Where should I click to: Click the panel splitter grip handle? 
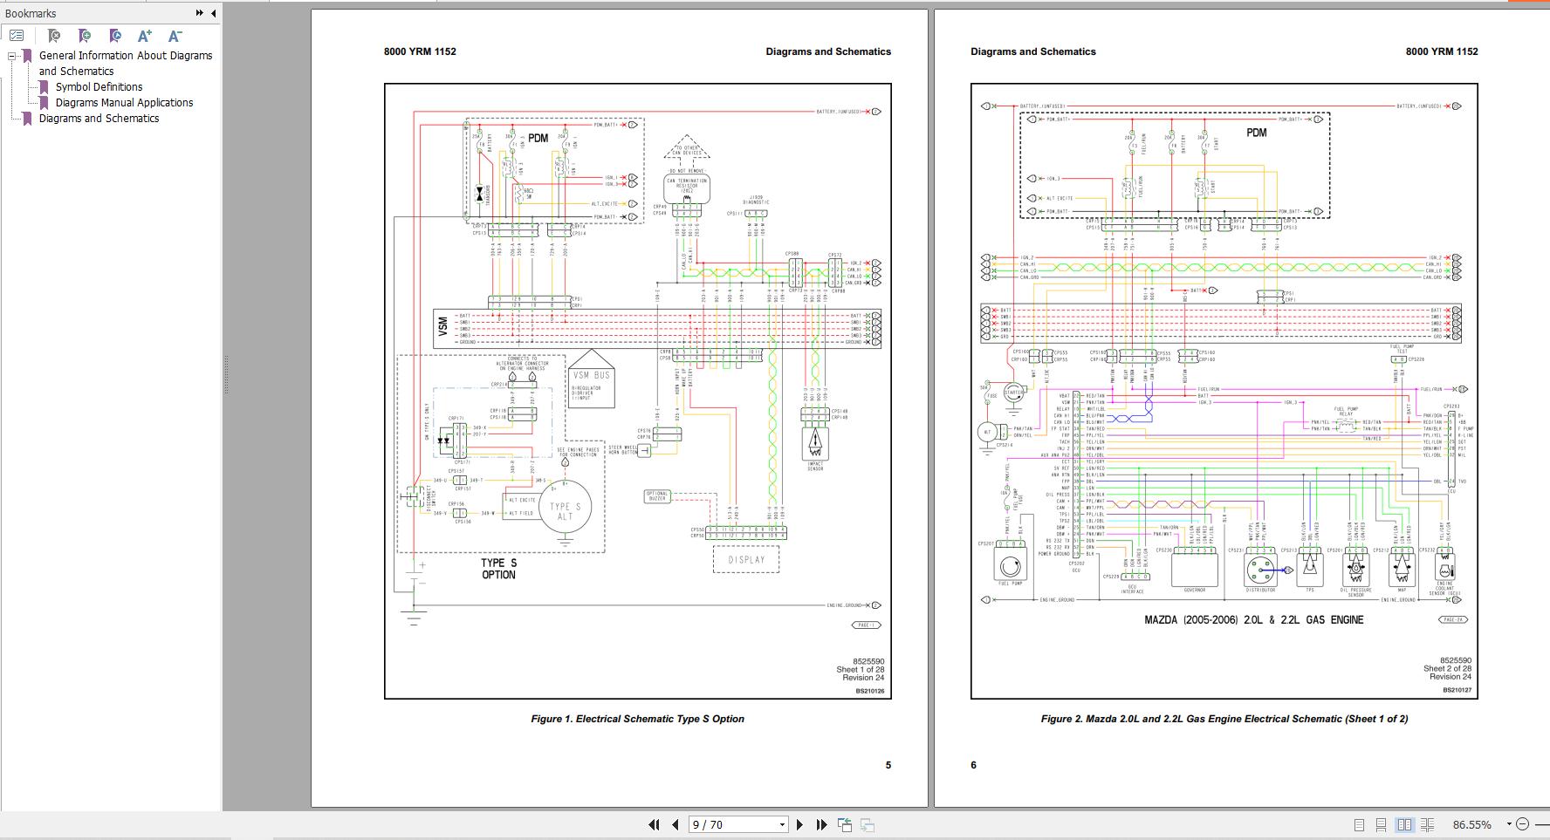coord(225,375)
